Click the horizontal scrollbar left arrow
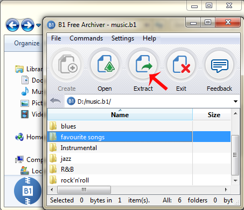Image resolution: width=244 pixels, height=210 pixels. pos(52,189)
